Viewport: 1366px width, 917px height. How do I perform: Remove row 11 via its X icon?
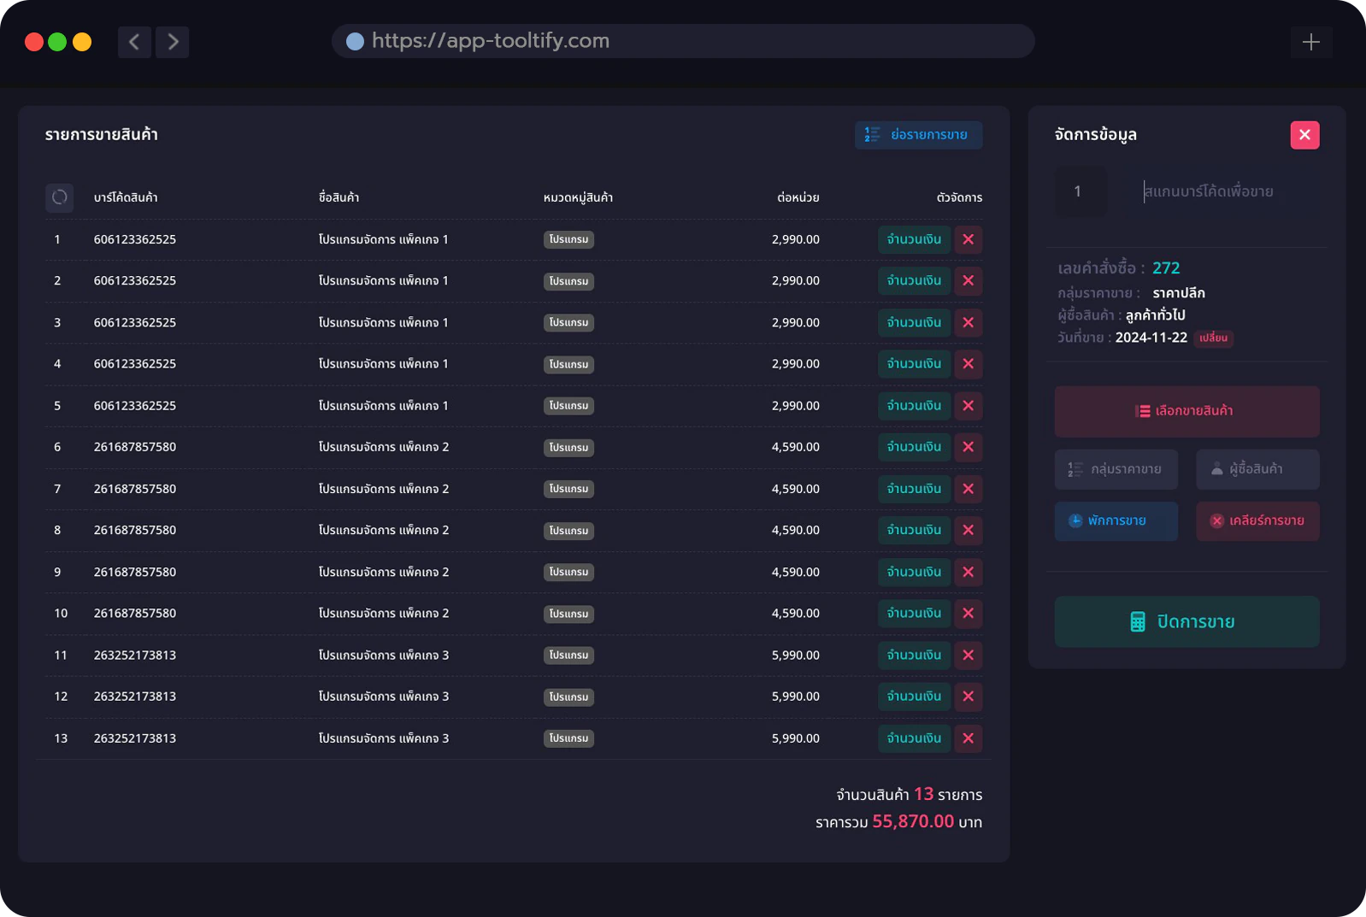pyautogui.click(x=969, y=655)
